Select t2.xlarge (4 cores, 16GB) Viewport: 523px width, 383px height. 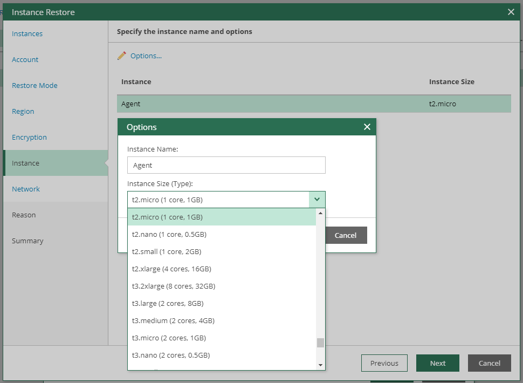point(222,269)
